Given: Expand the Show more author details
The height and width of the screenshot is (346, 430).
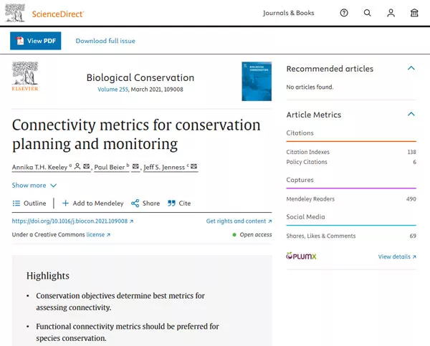Looking at the screenshot, I should pyautogui.click(x=34, y=186).
